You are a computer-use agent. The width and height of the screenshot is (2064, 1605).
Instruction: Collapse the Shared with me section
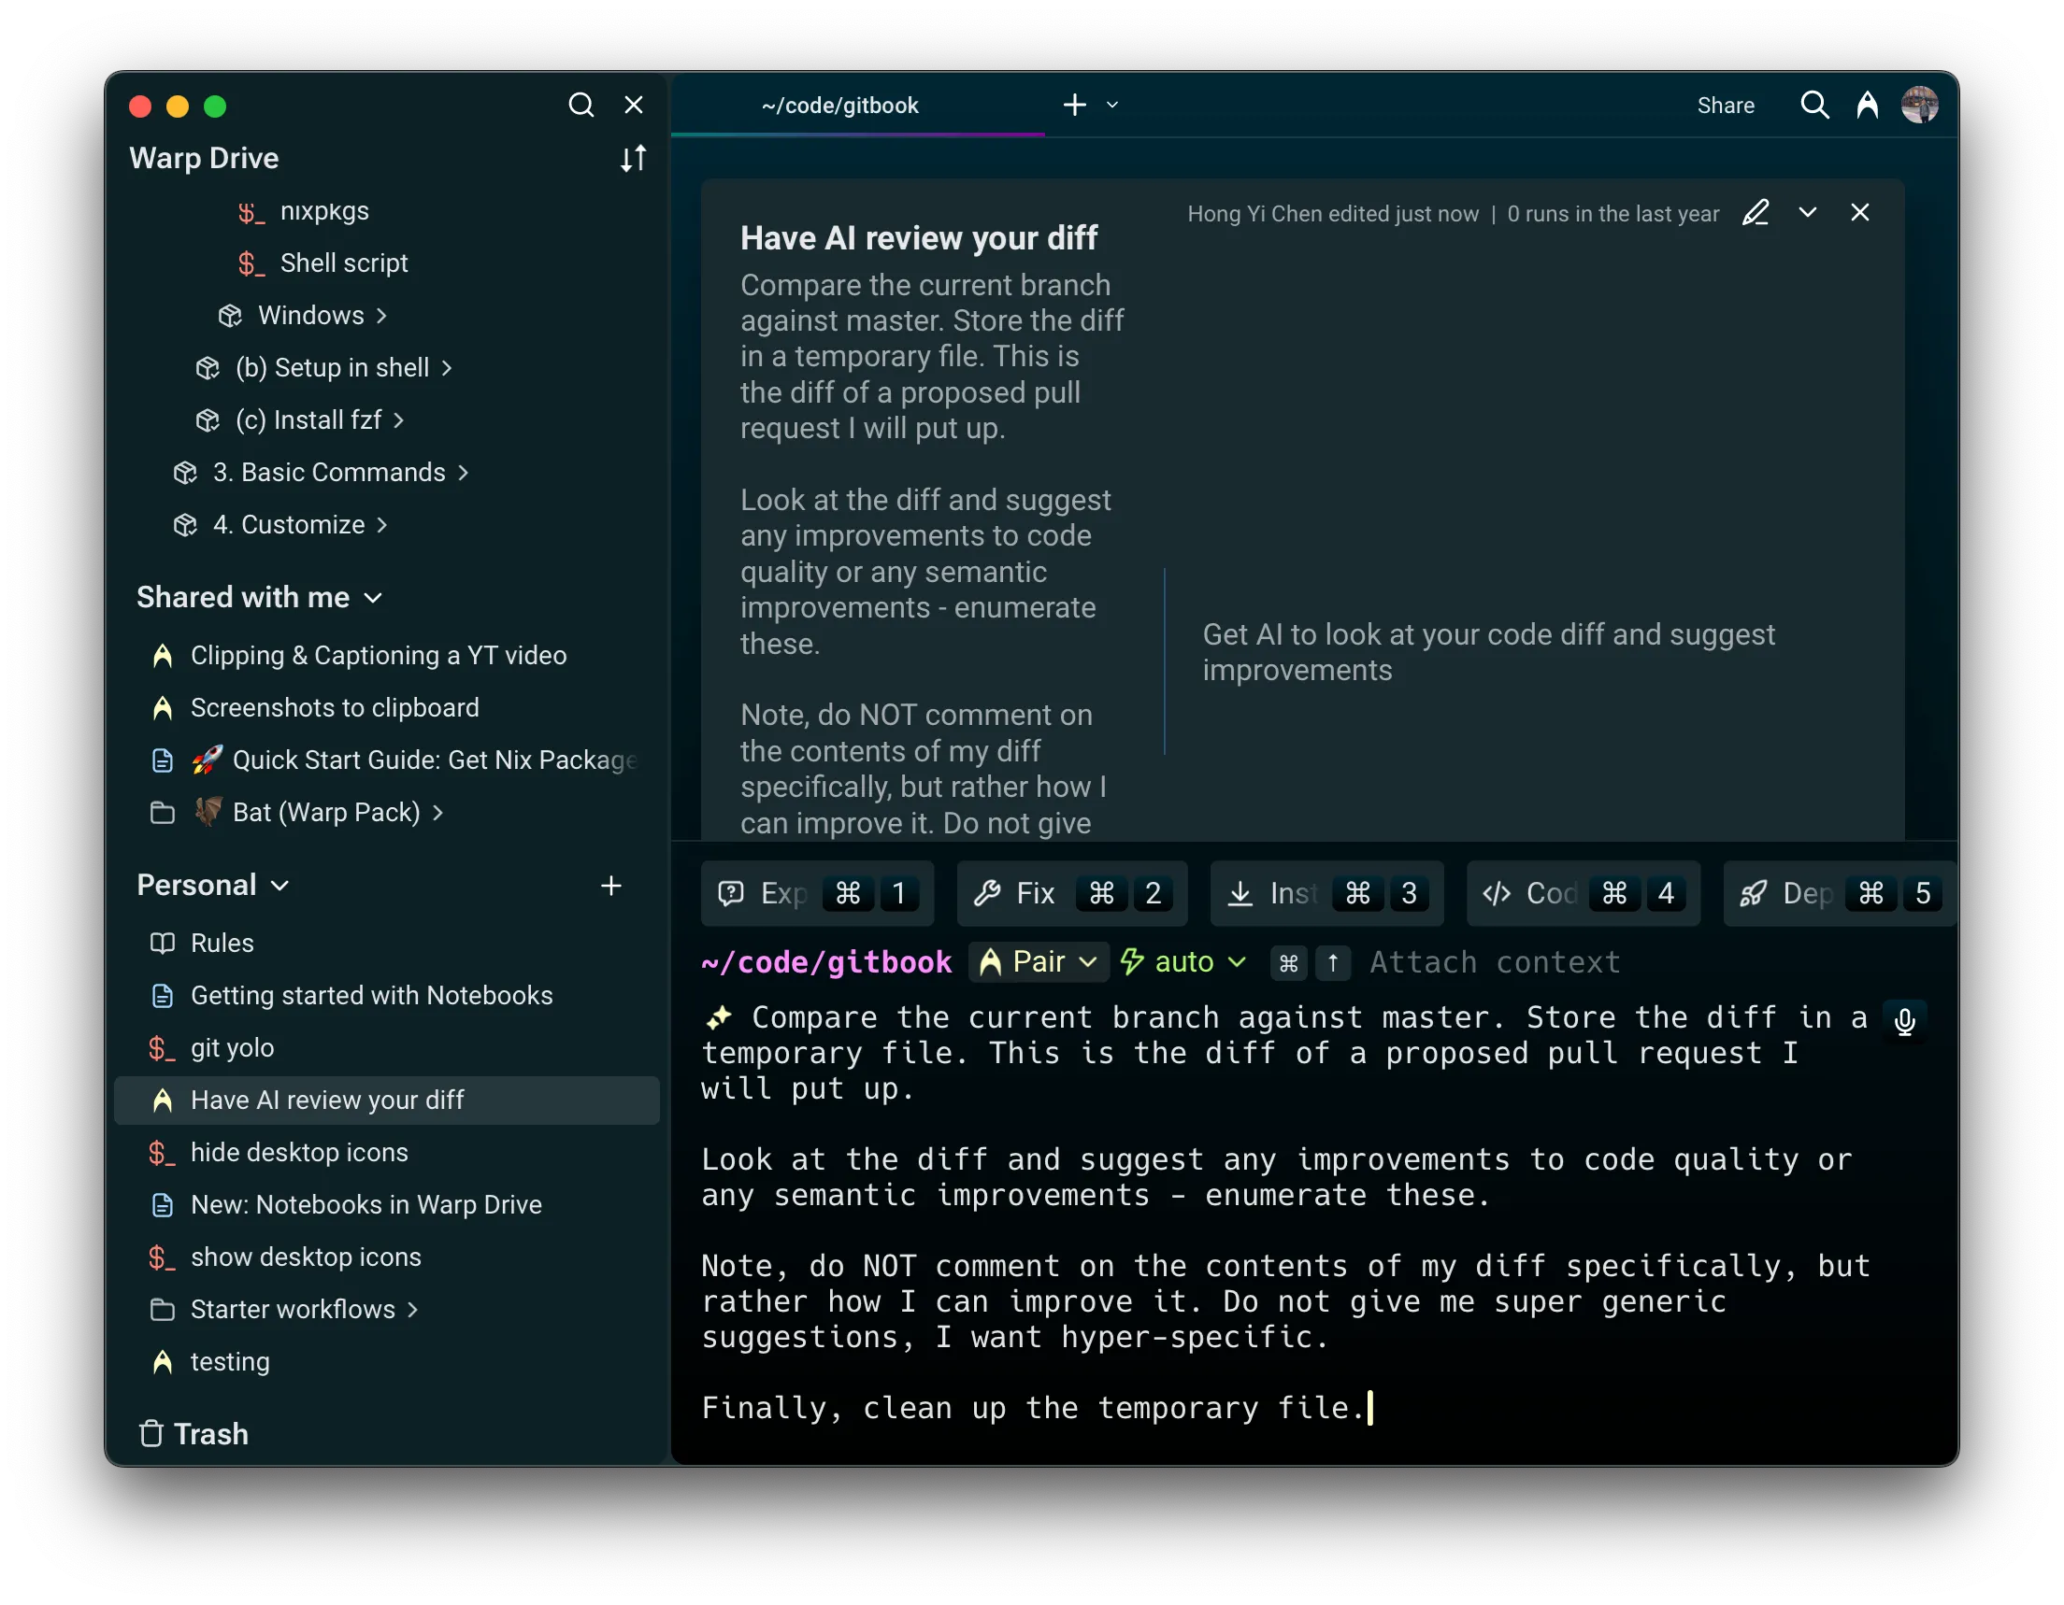coord(259,597)
